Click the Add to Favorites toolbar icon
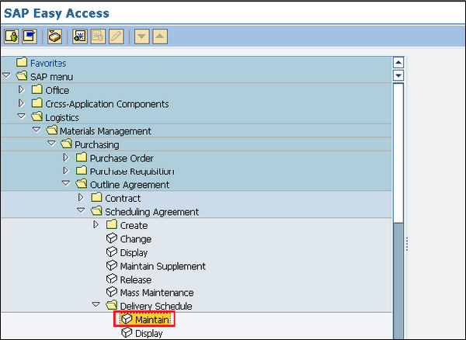466x340 pixels. (79, 36)
